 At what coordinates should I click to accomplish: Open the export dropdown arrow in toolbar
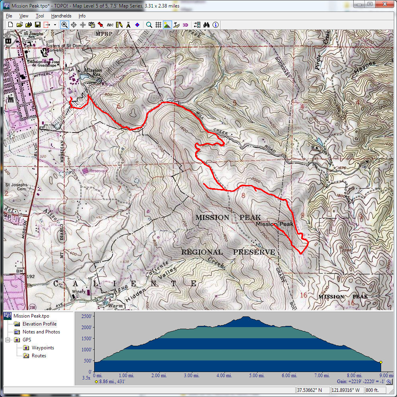pos(55,25)
